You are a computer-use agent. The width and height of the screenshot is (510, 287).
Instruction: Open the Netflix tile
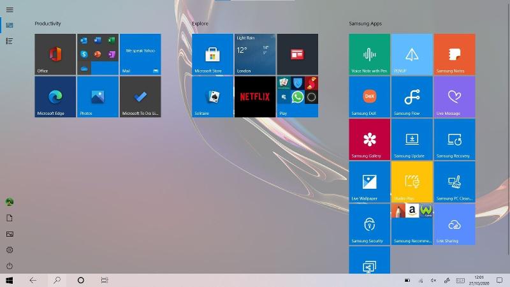(255, 97)
